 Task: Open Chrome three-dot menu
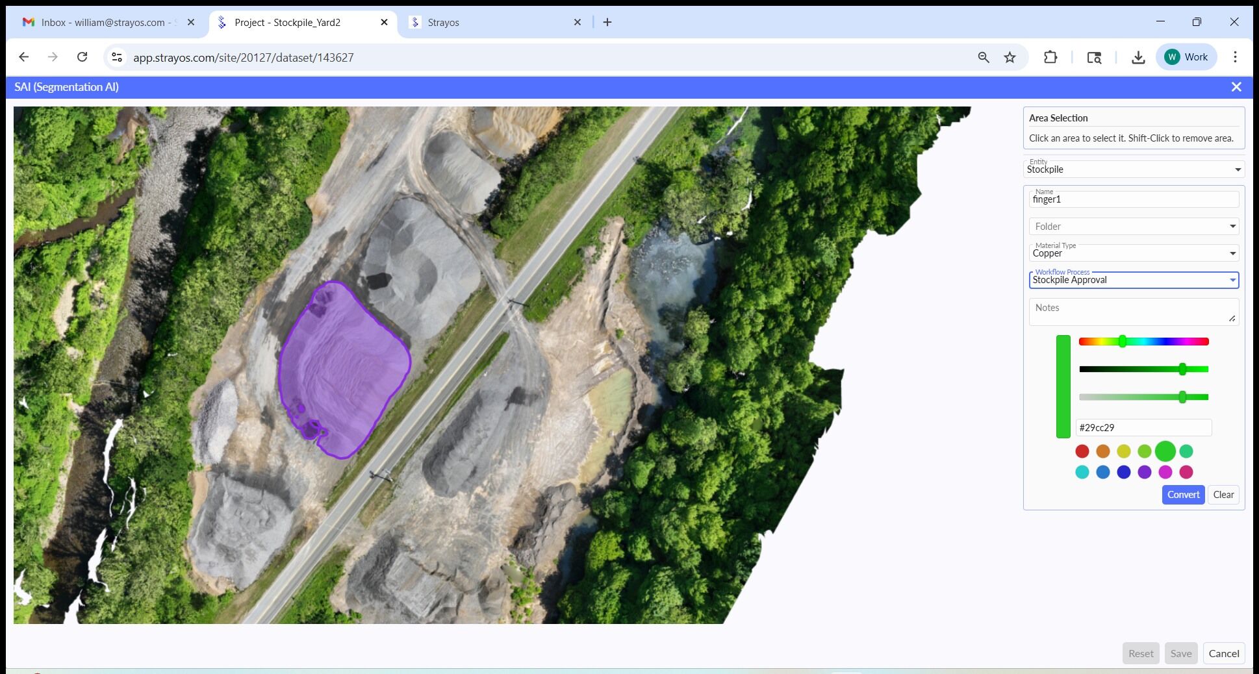click(x=1235, y=57)
